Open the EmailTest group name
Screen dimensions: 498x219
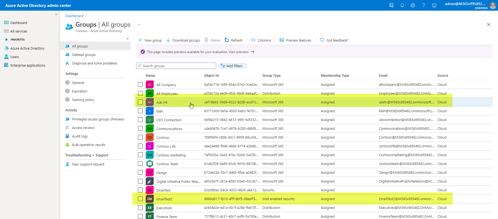point(163,190)
